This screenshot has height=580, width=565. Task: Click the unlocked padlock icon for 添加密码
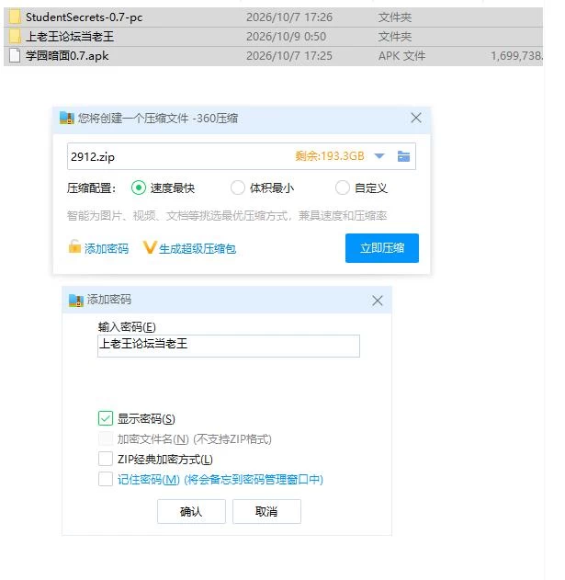74,246
